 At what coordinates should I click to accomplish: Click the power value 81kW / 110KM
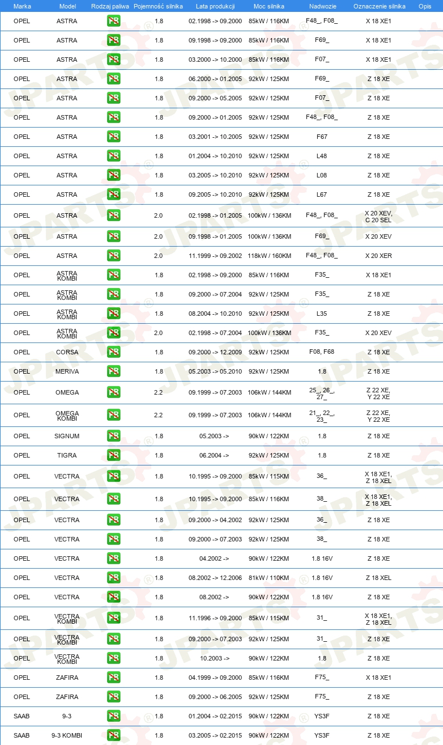click(x=269, y=578)
